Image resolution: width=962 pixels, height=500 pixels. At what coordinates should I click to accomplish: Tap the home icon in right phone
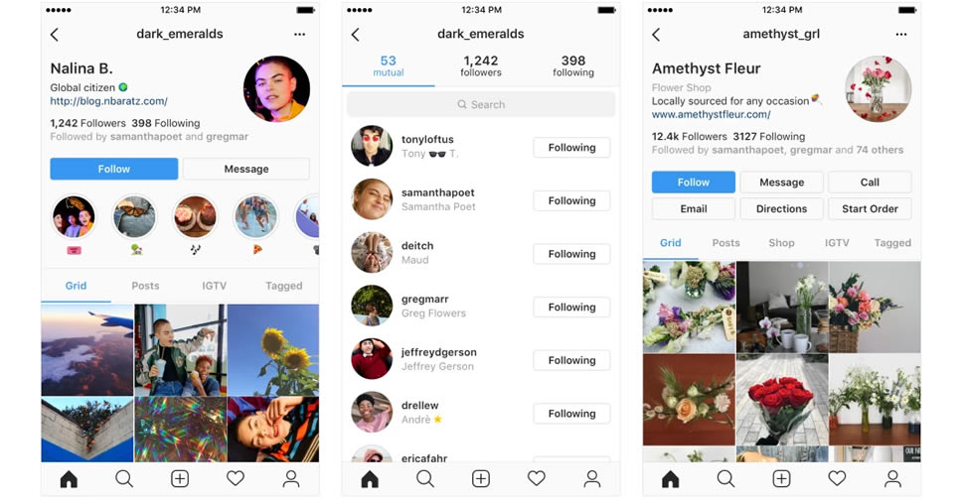coord(671,478)
